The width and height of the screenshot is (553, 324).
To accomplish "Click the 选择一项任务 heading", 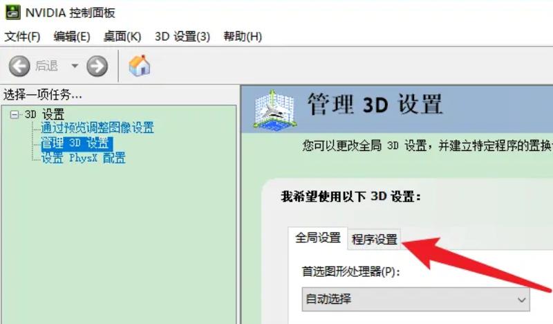I will click(x=43, y=95).
